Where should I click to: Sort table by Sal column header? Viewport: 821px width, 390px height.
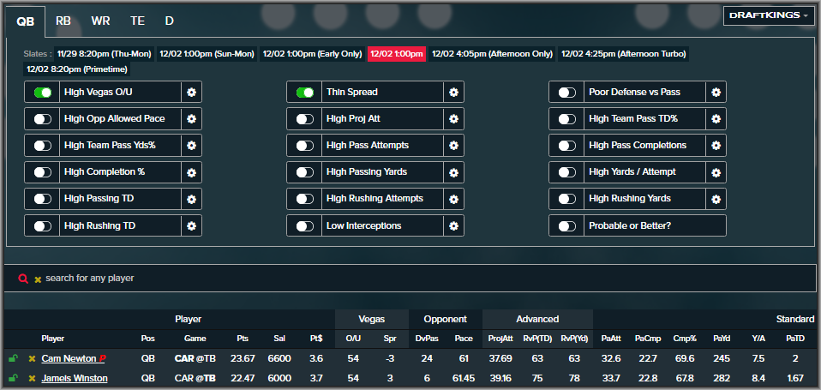coord(279,339)
